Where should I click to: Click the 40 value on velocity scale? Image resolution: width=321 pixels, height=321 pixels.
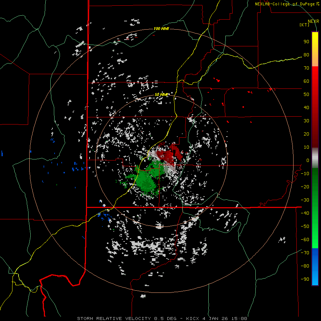[306, 108]
